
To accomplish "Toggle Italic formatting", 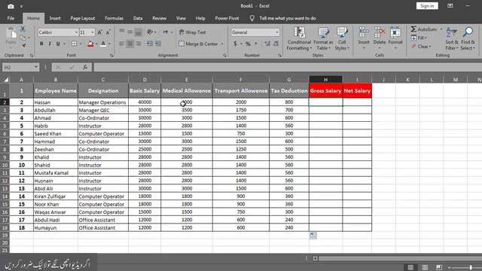I will pyautogui.click(x=50, y=44).
